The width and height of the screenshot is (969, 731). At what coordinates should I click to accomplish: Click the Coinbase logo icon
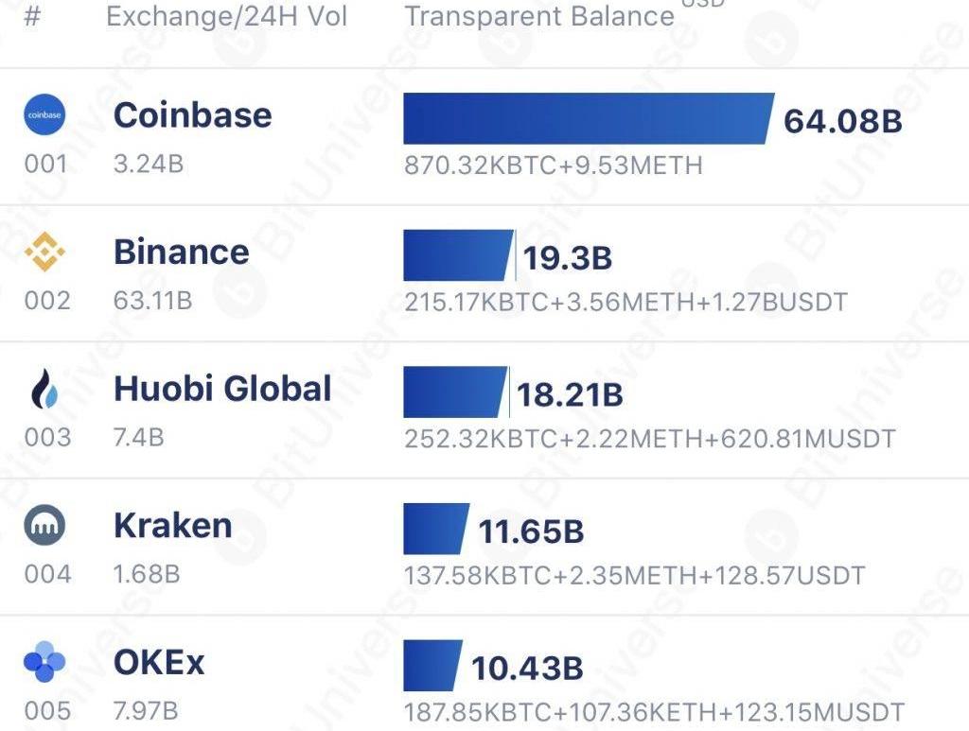pyautogui.click(x=44, y=115)
